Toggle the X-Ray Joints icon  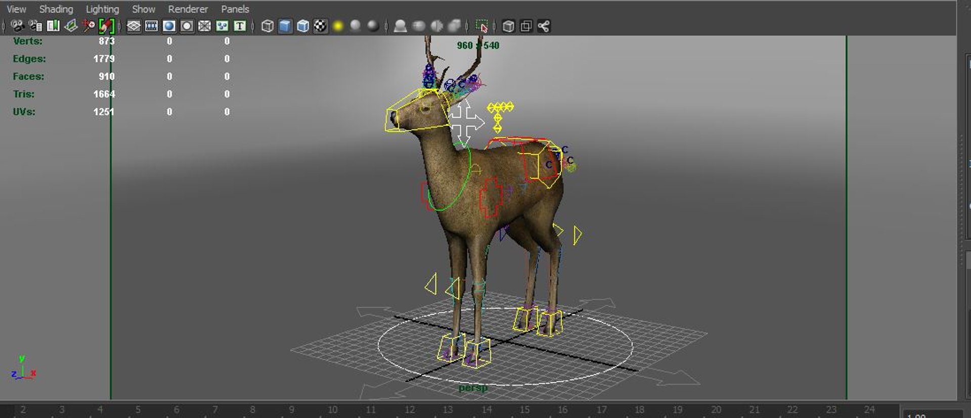pos(544,26)
